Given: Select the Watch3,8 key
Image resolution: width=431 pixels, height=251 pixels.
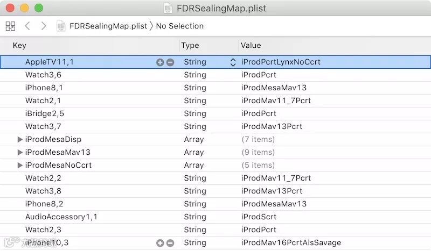Looking at the screenshot, I should (43, 191).
